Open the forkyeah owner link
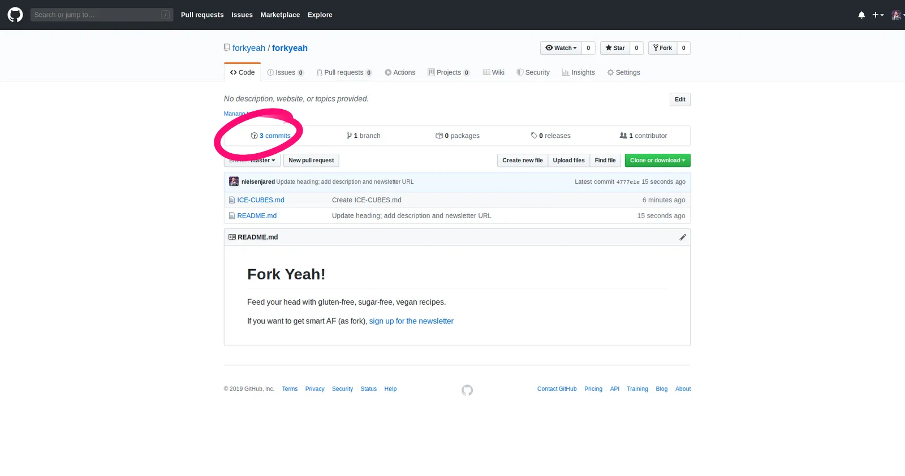905x476 pixels. coord(249,48)
